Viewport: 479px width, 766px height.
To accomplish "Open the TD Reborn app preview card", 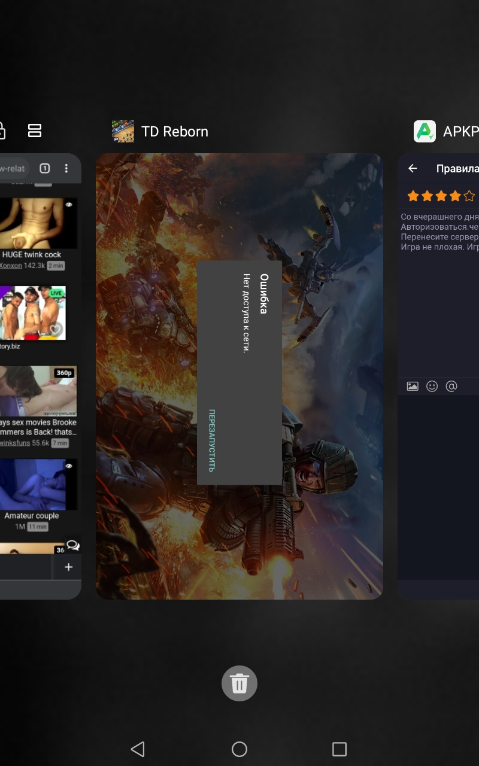I will click(239, 376).
